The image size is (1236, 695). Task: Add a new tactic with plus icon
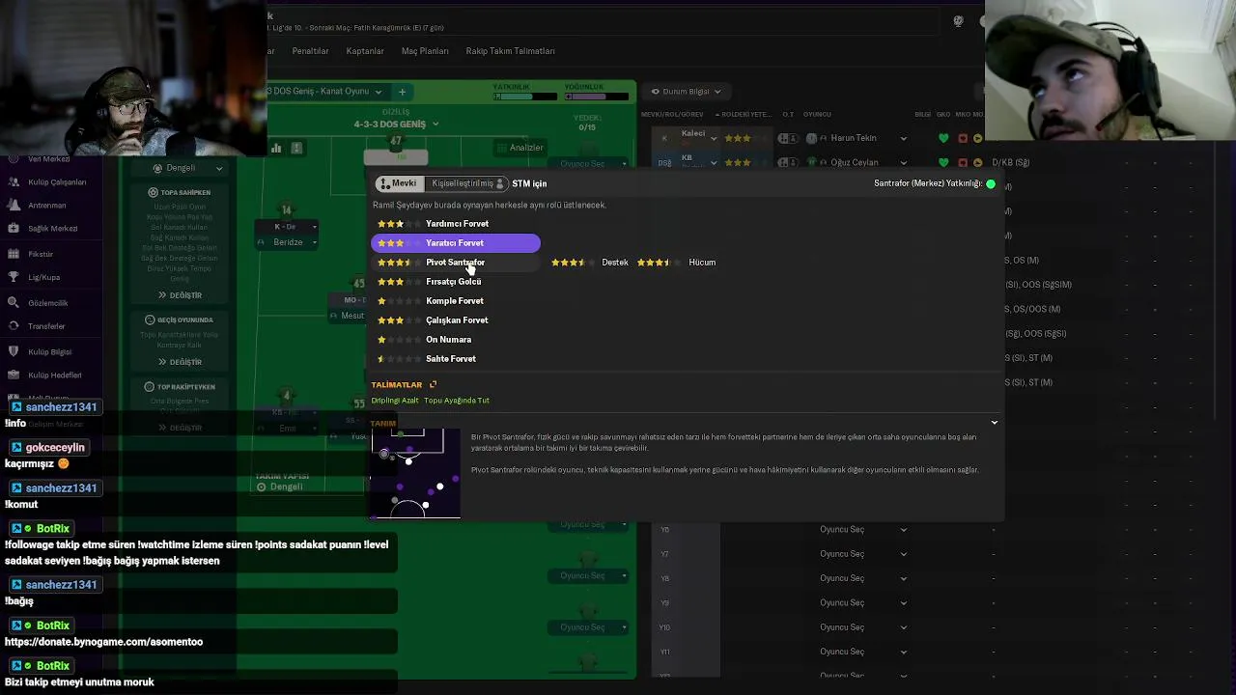402,92
